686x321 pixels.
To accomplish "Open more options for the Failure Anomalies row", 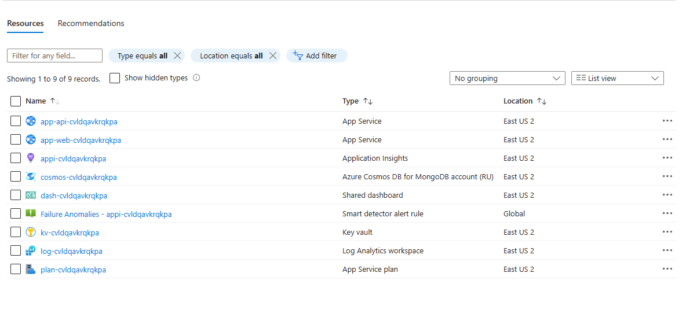I will click(x=667, y=213).
